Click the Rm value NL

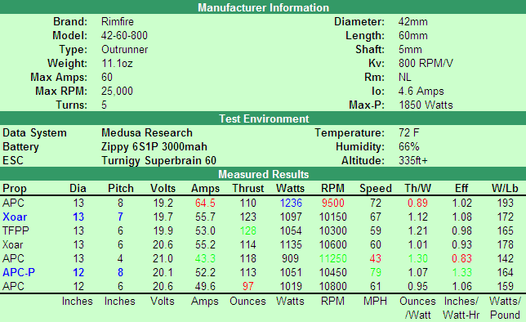click(x=404, y=77)
